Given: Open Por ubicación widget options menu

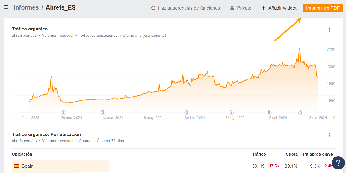Looking at the screenshot, I should point(330,135).
